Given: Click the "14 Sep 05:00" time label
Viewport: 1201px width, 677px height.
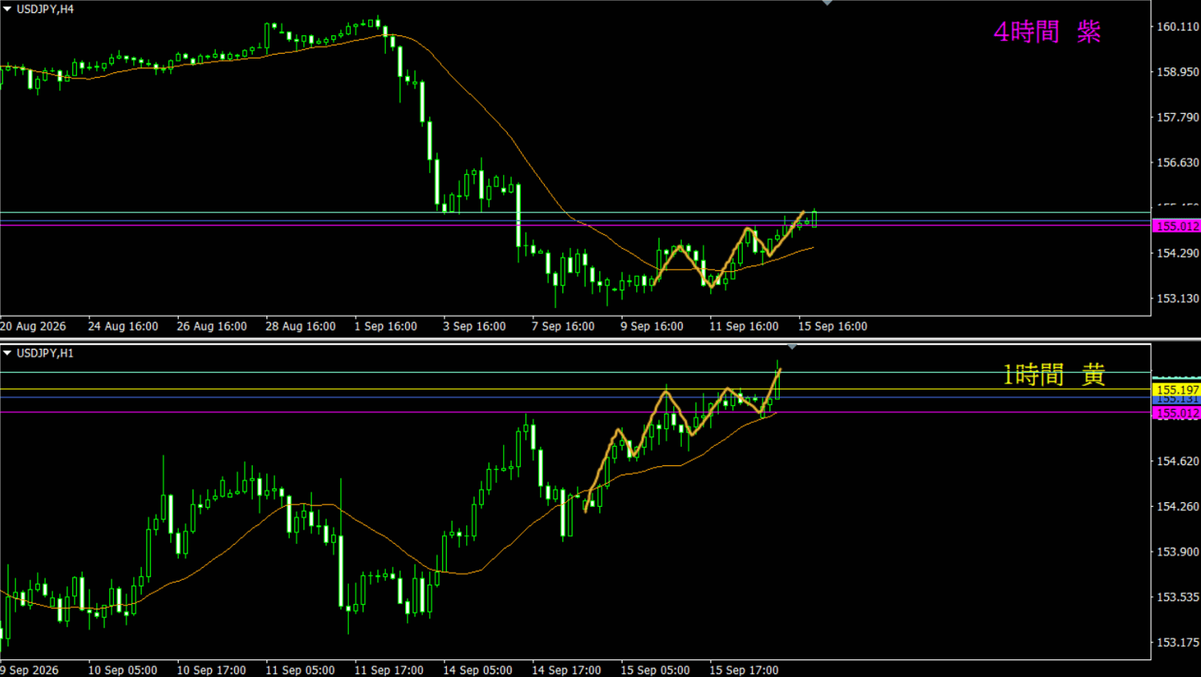Looking at the screenshot, I should click(x=477, y=670).
